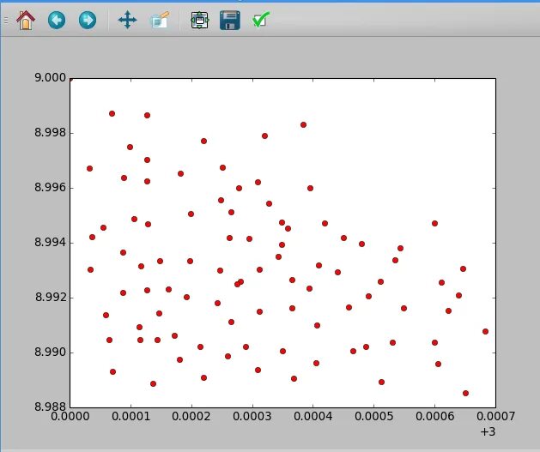Open configure subplots dialog

[x=200, y=20]
